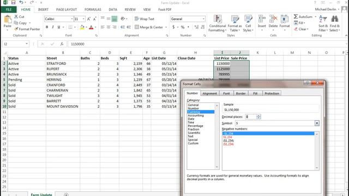Image resolution: width=349 pixels, height=196 pixels.
Task: Decrease the font size
Action: (x=94, y=19)
